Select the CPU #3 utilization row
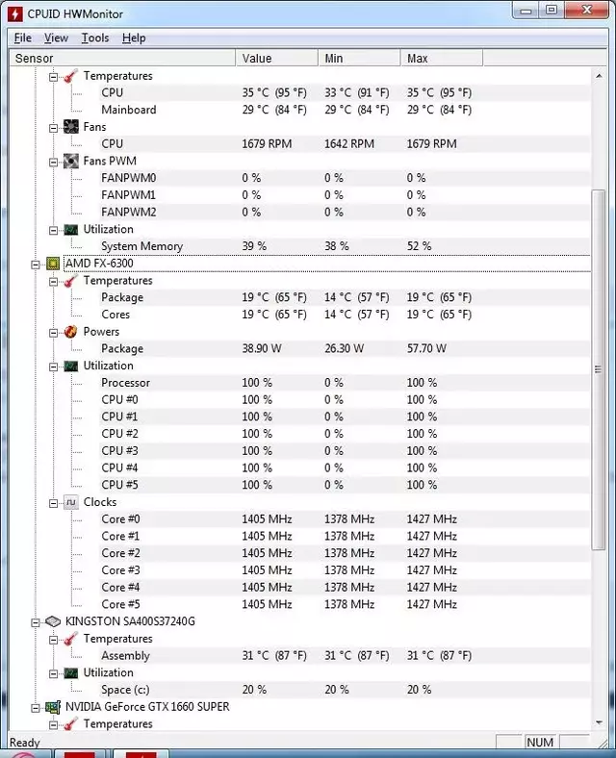 (346, 450)
